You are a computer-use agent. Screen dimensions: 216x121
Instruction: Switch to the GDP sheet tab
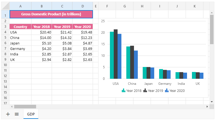tap(31, 114)
